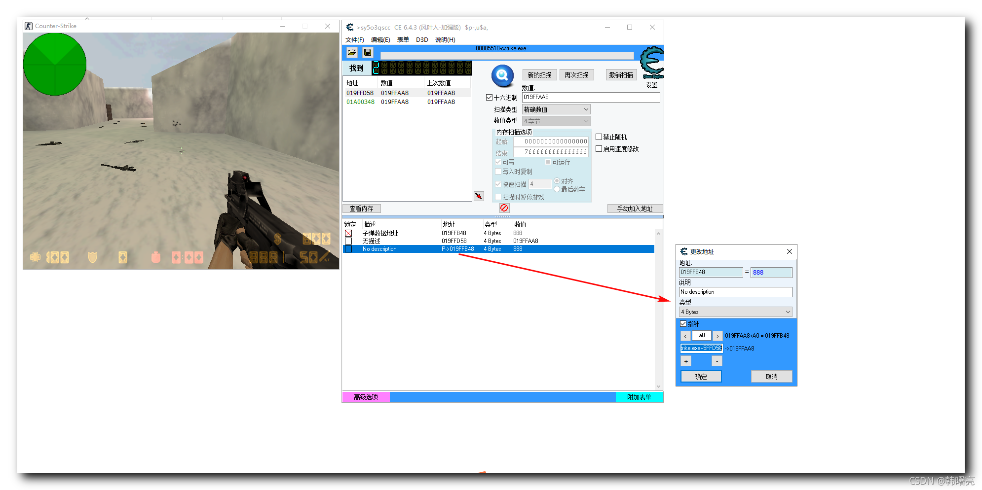This screenshot has width=982, height=490.
Task: Open the 说明(H) help menu
Action: 445,40
